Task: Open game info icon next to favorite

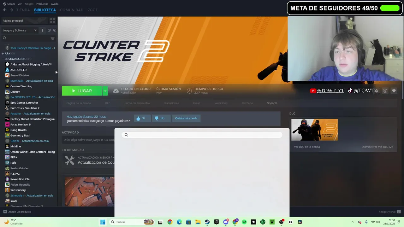Action: 385,91
